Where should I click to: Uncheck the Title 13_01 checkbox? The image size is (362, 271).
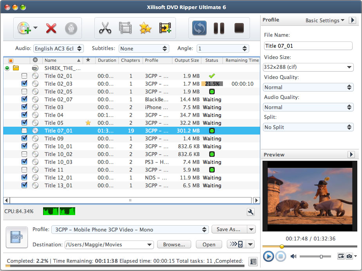24,185
